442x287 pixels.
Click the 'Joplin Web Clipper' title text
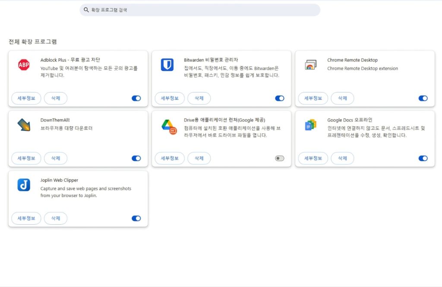59,180
